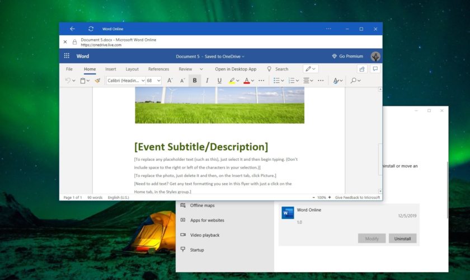This screenshot has width=470, height=280.
Task: Expand the font name dropdown
Action: coord(143,81)
